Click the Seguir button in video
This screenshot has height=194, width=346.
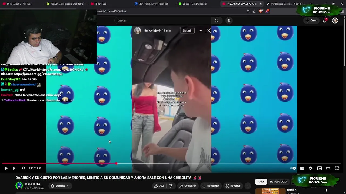pyautogui.click(x=187, y=30)
